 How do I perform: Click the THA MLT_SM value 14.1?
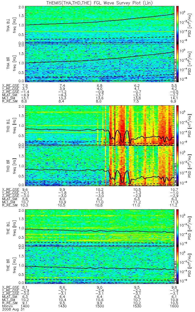click(174, 98)
